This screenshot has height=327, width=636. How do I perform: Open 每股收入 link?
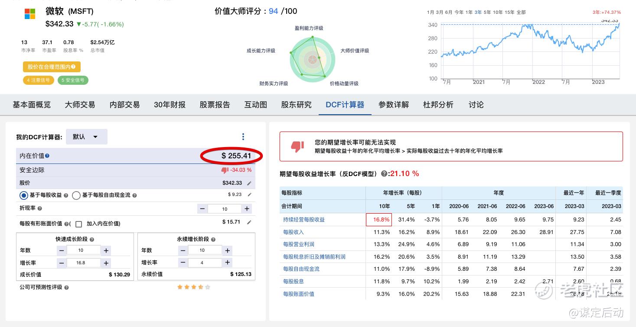pyautogui.click(x=294, y=232)
